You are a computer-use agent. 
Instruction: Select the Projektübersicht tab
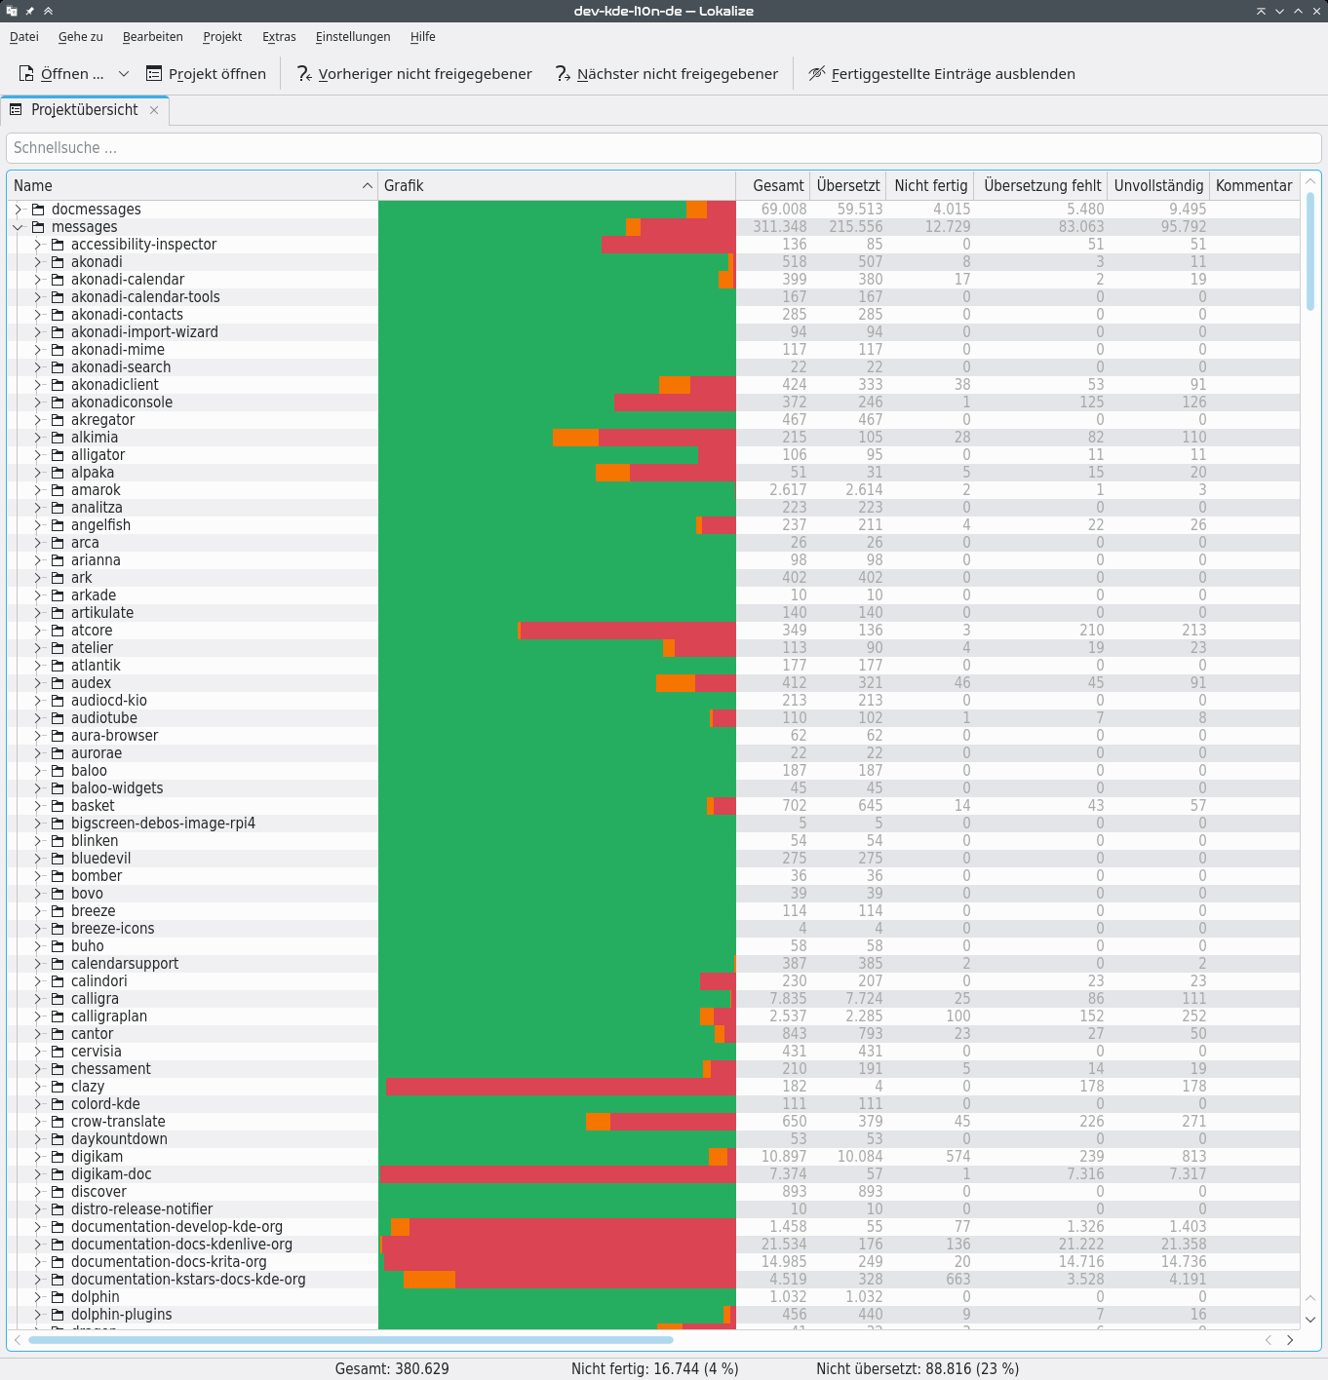tap(84, 110)
